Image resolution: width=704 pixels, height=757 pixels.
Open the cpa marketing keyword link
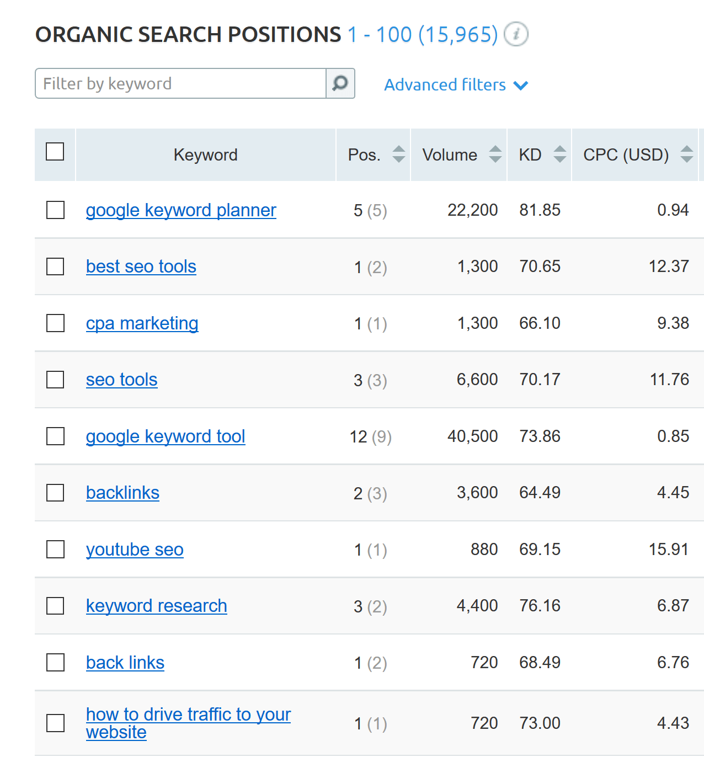(142, 323)
